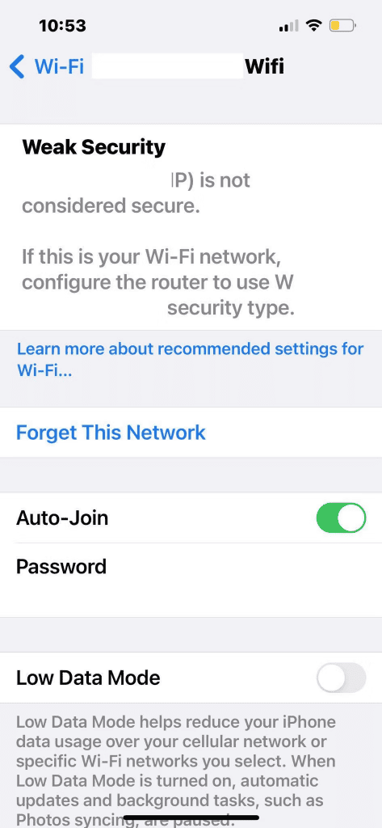This screenshot has width=382, height=828.
Task: Tap the battery indicator icon
Action: pos(343,25)
